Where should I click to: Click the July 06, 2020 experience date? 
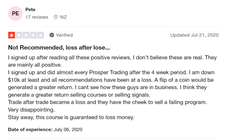68,130
